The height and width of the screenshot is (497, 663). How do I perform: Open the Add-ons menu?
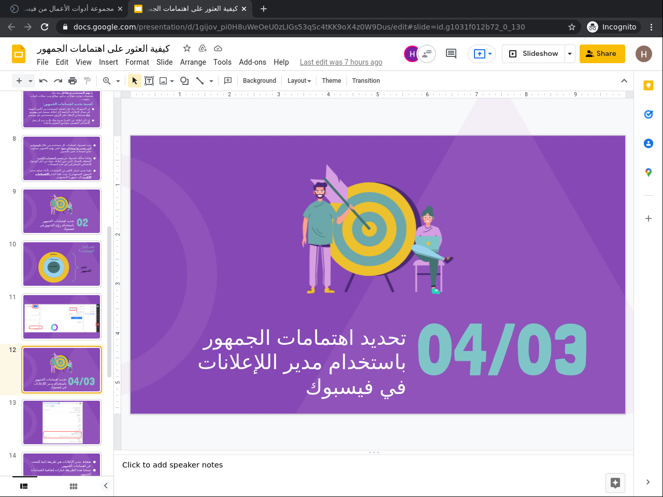point(253,62)
